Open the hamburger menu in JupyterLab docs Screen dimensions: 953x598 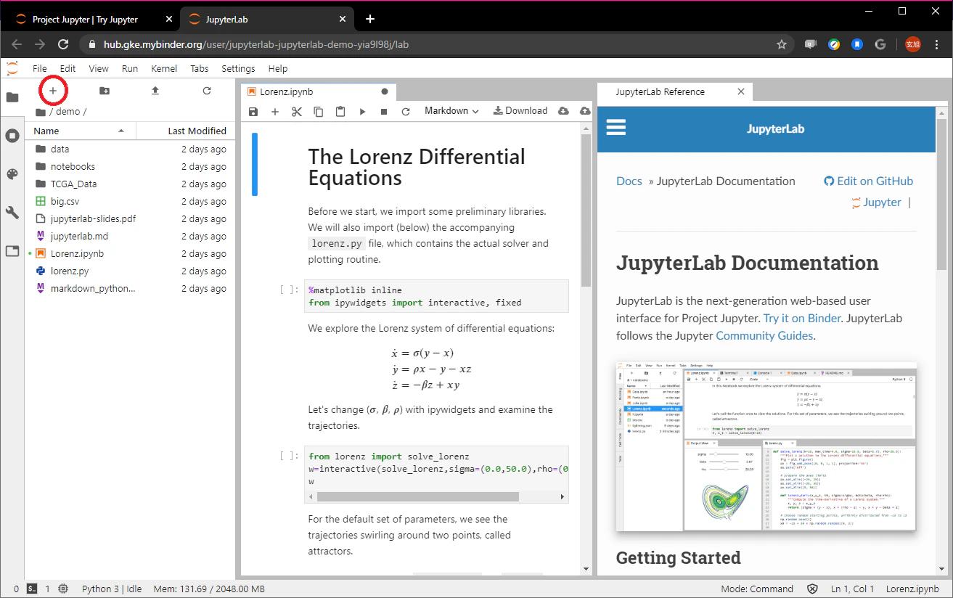(x=616, y=128)
